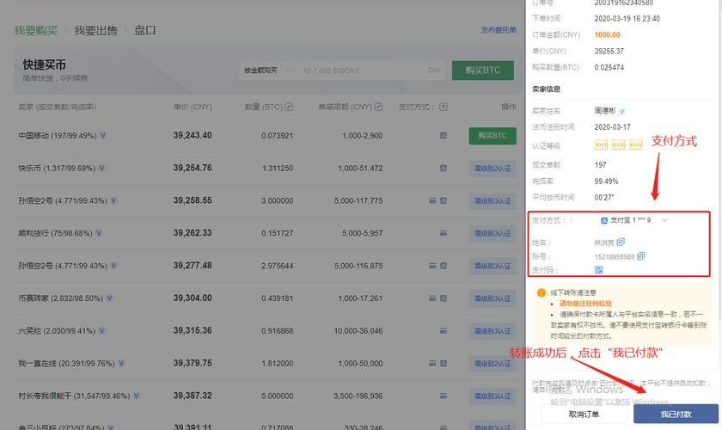Image resolution: width=722 pixels, height=430 pixels.
Task: Click the chevron next to 按金额购买
Action: click(288, 71)
